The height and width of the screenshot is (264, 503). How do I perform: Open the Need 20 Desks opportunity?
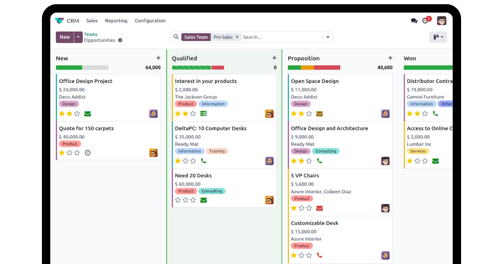click(194, 176)
